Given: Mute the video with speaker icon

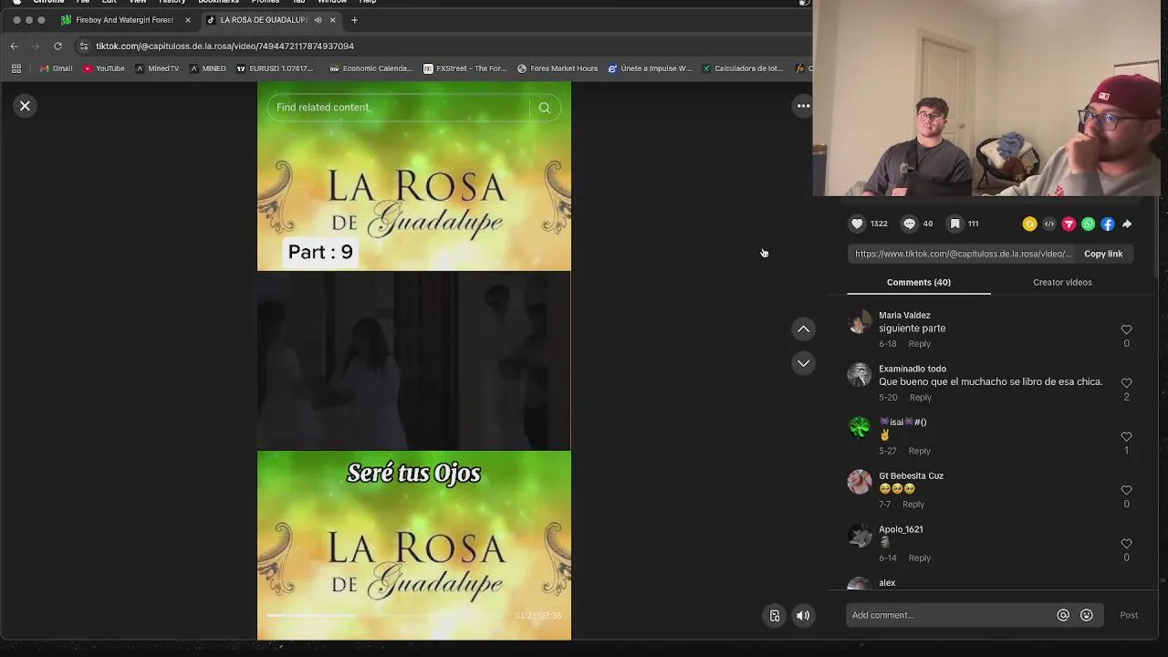Looking at the screenshot, I should click(803, 616).
